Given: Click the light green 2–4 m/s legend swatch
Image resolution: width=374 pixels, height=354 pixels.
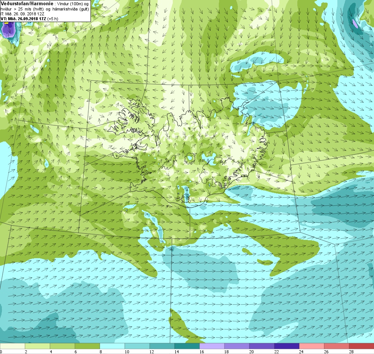Looking at the screenshot, I should (x=37, y=346).
